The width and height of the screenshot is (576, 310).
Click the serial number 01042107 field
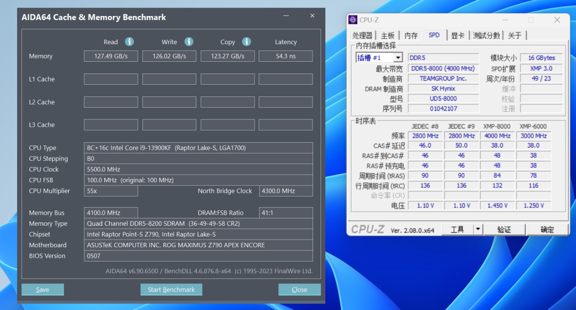(x=443, y=109)
